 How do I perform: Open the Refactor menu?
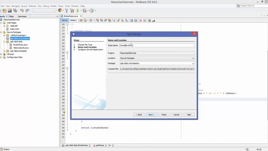click(33, 6)
